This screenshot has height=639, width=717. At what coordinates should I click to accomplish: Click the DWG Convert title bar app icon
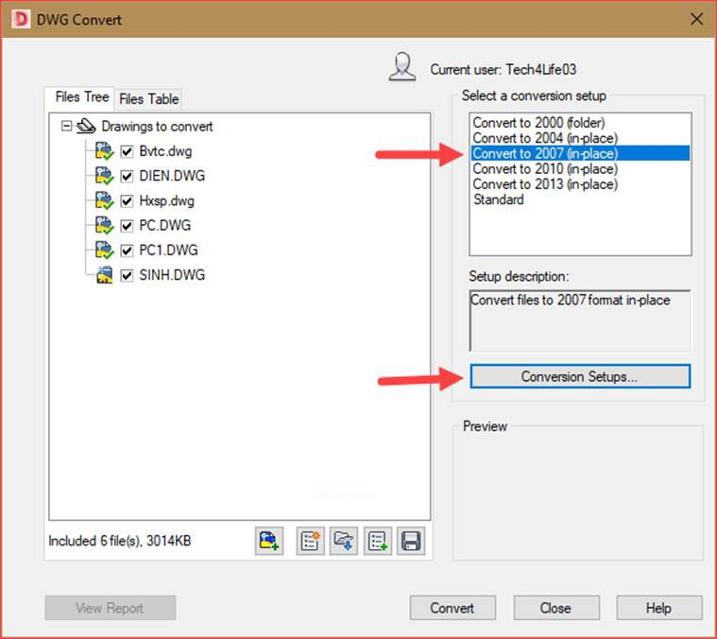click(x=21, y=19)
